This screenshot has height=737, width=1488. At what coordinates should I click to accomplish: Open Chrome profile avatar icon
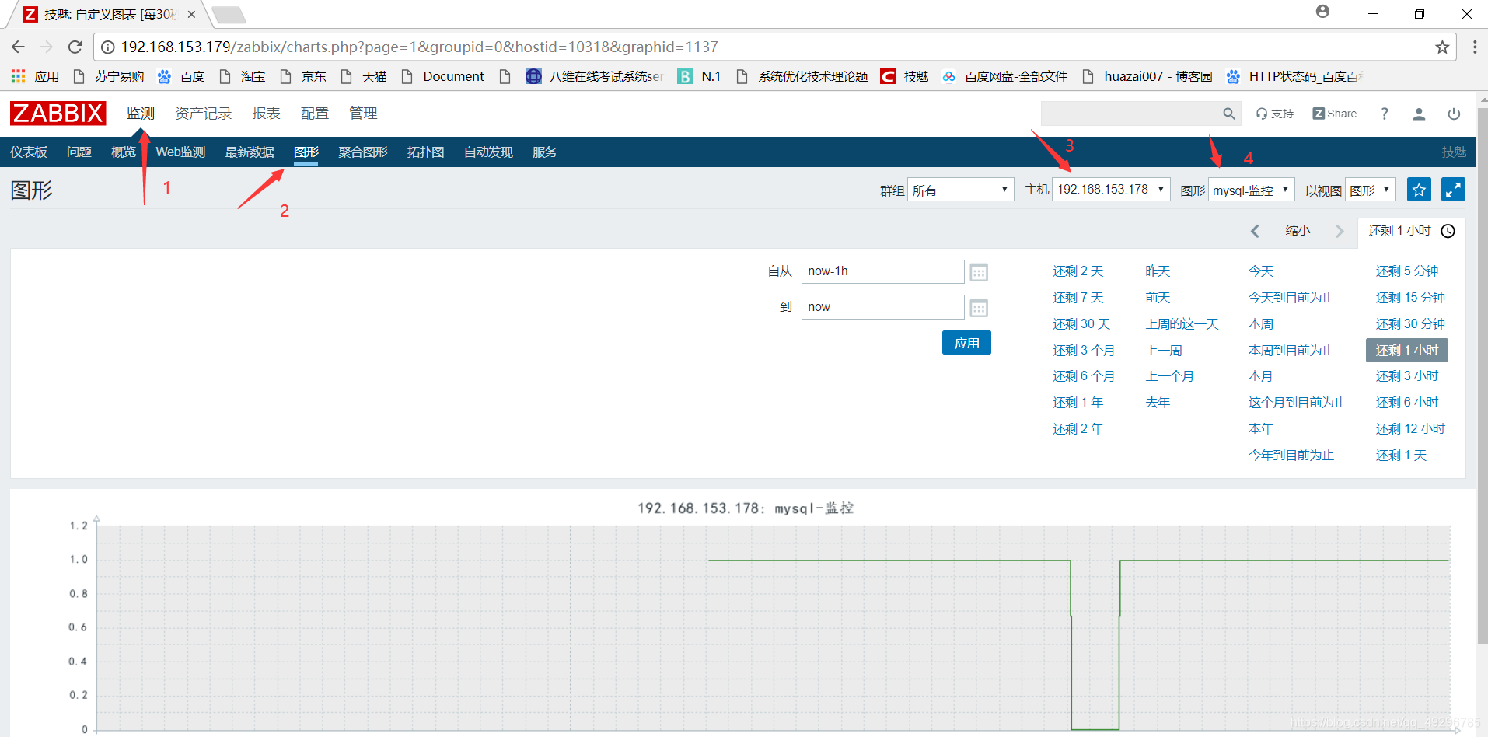tap(1322, 11)
